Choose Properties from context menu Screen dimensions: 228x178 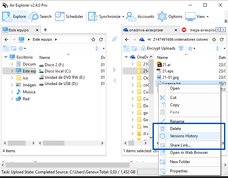189,171
